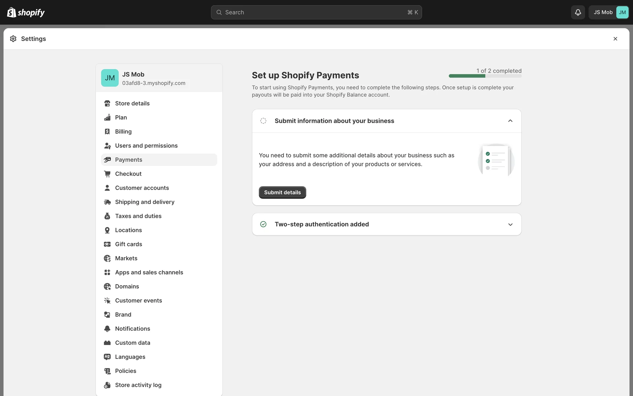Click the Shipping and delivery truck icon
This screenshot has width=633, height=396.
107,202
